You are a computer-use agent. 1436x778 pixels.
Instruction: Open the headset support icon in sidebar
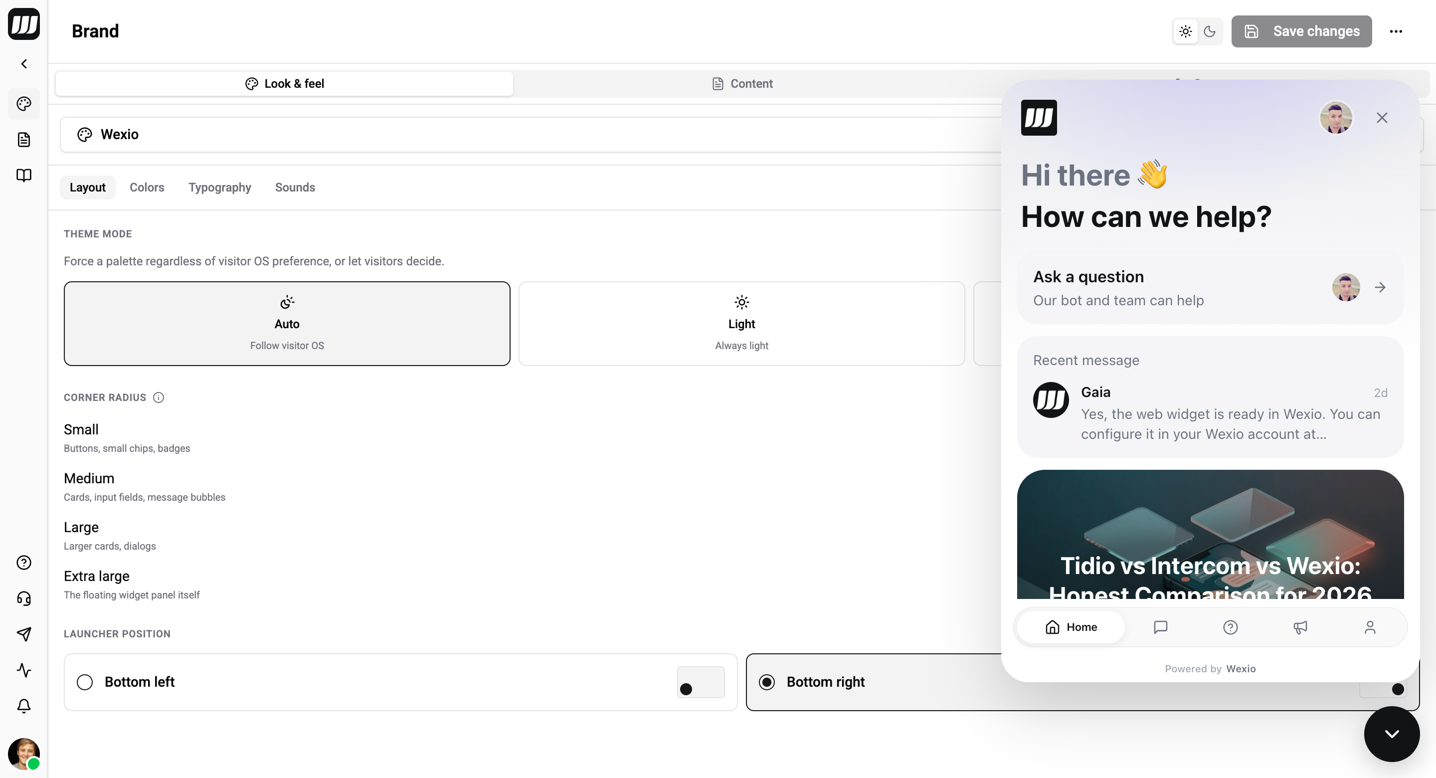coord(24,598)
